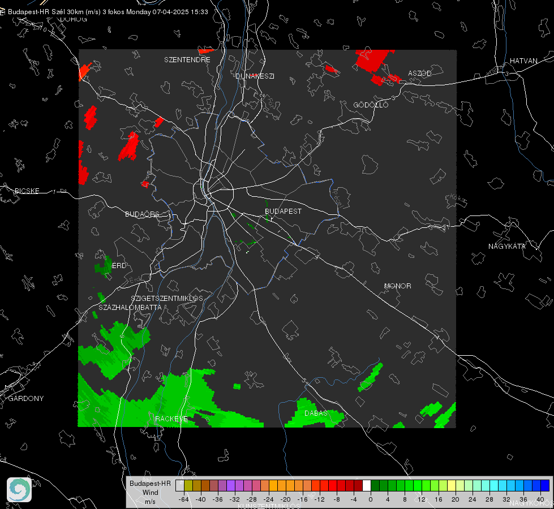The width and height of the screenshot is (554, 509).
Task: Select the light grey first legend swatch
Action: point(180,486)
